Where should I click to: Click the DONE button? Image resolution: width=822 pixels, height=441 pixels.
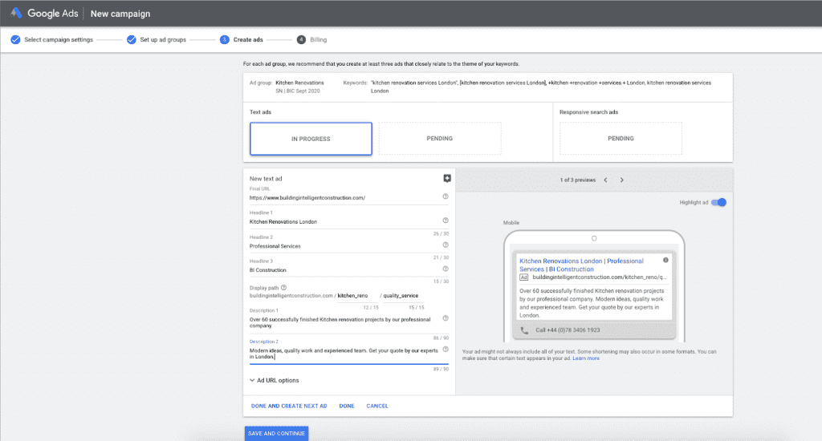click(347, 406)
